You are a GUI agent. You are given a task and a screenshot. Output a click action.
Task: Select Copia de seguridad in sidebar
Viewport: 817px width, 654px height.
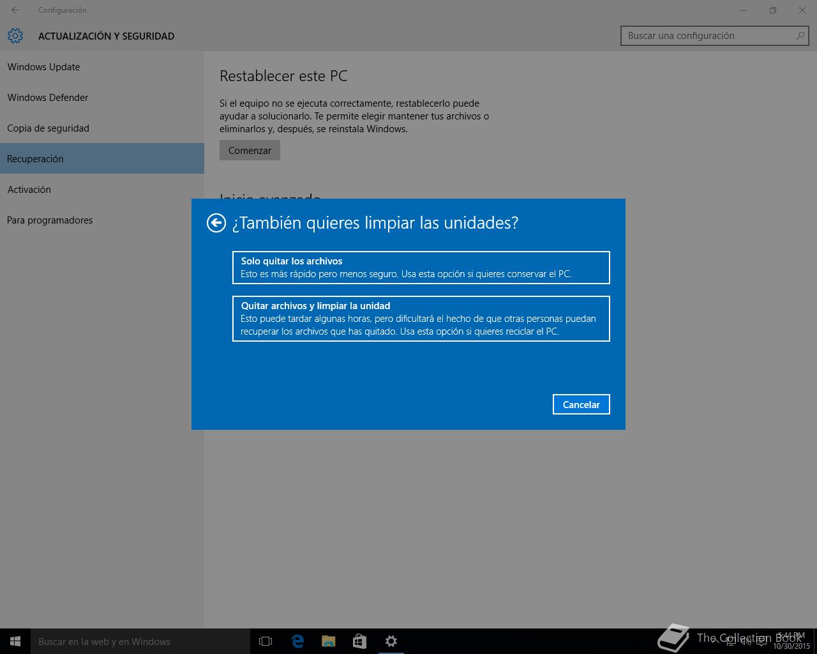102,128
